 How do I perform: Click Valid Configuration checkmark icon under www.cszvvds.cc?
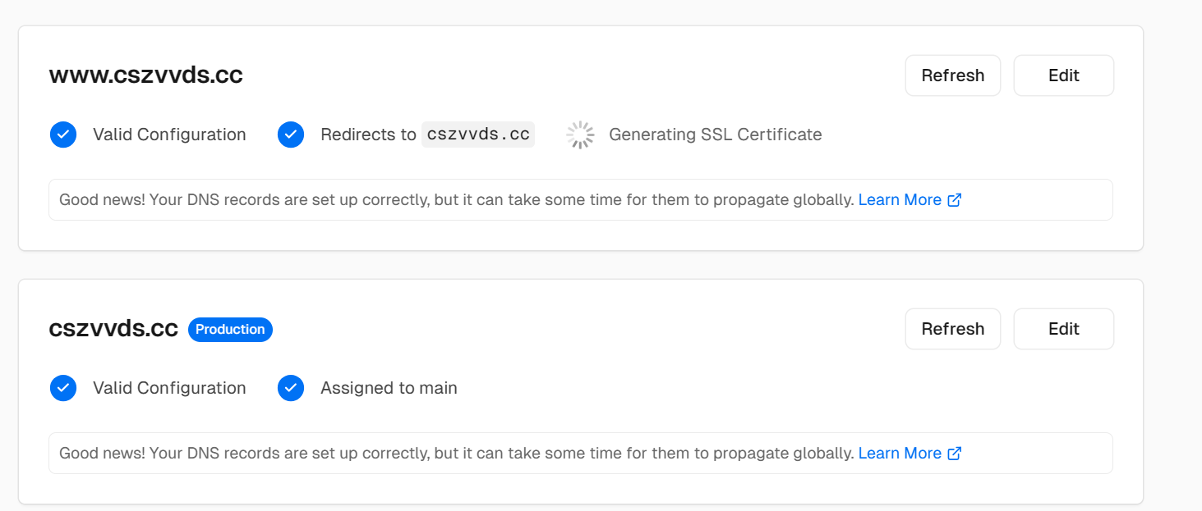(63, 135)
